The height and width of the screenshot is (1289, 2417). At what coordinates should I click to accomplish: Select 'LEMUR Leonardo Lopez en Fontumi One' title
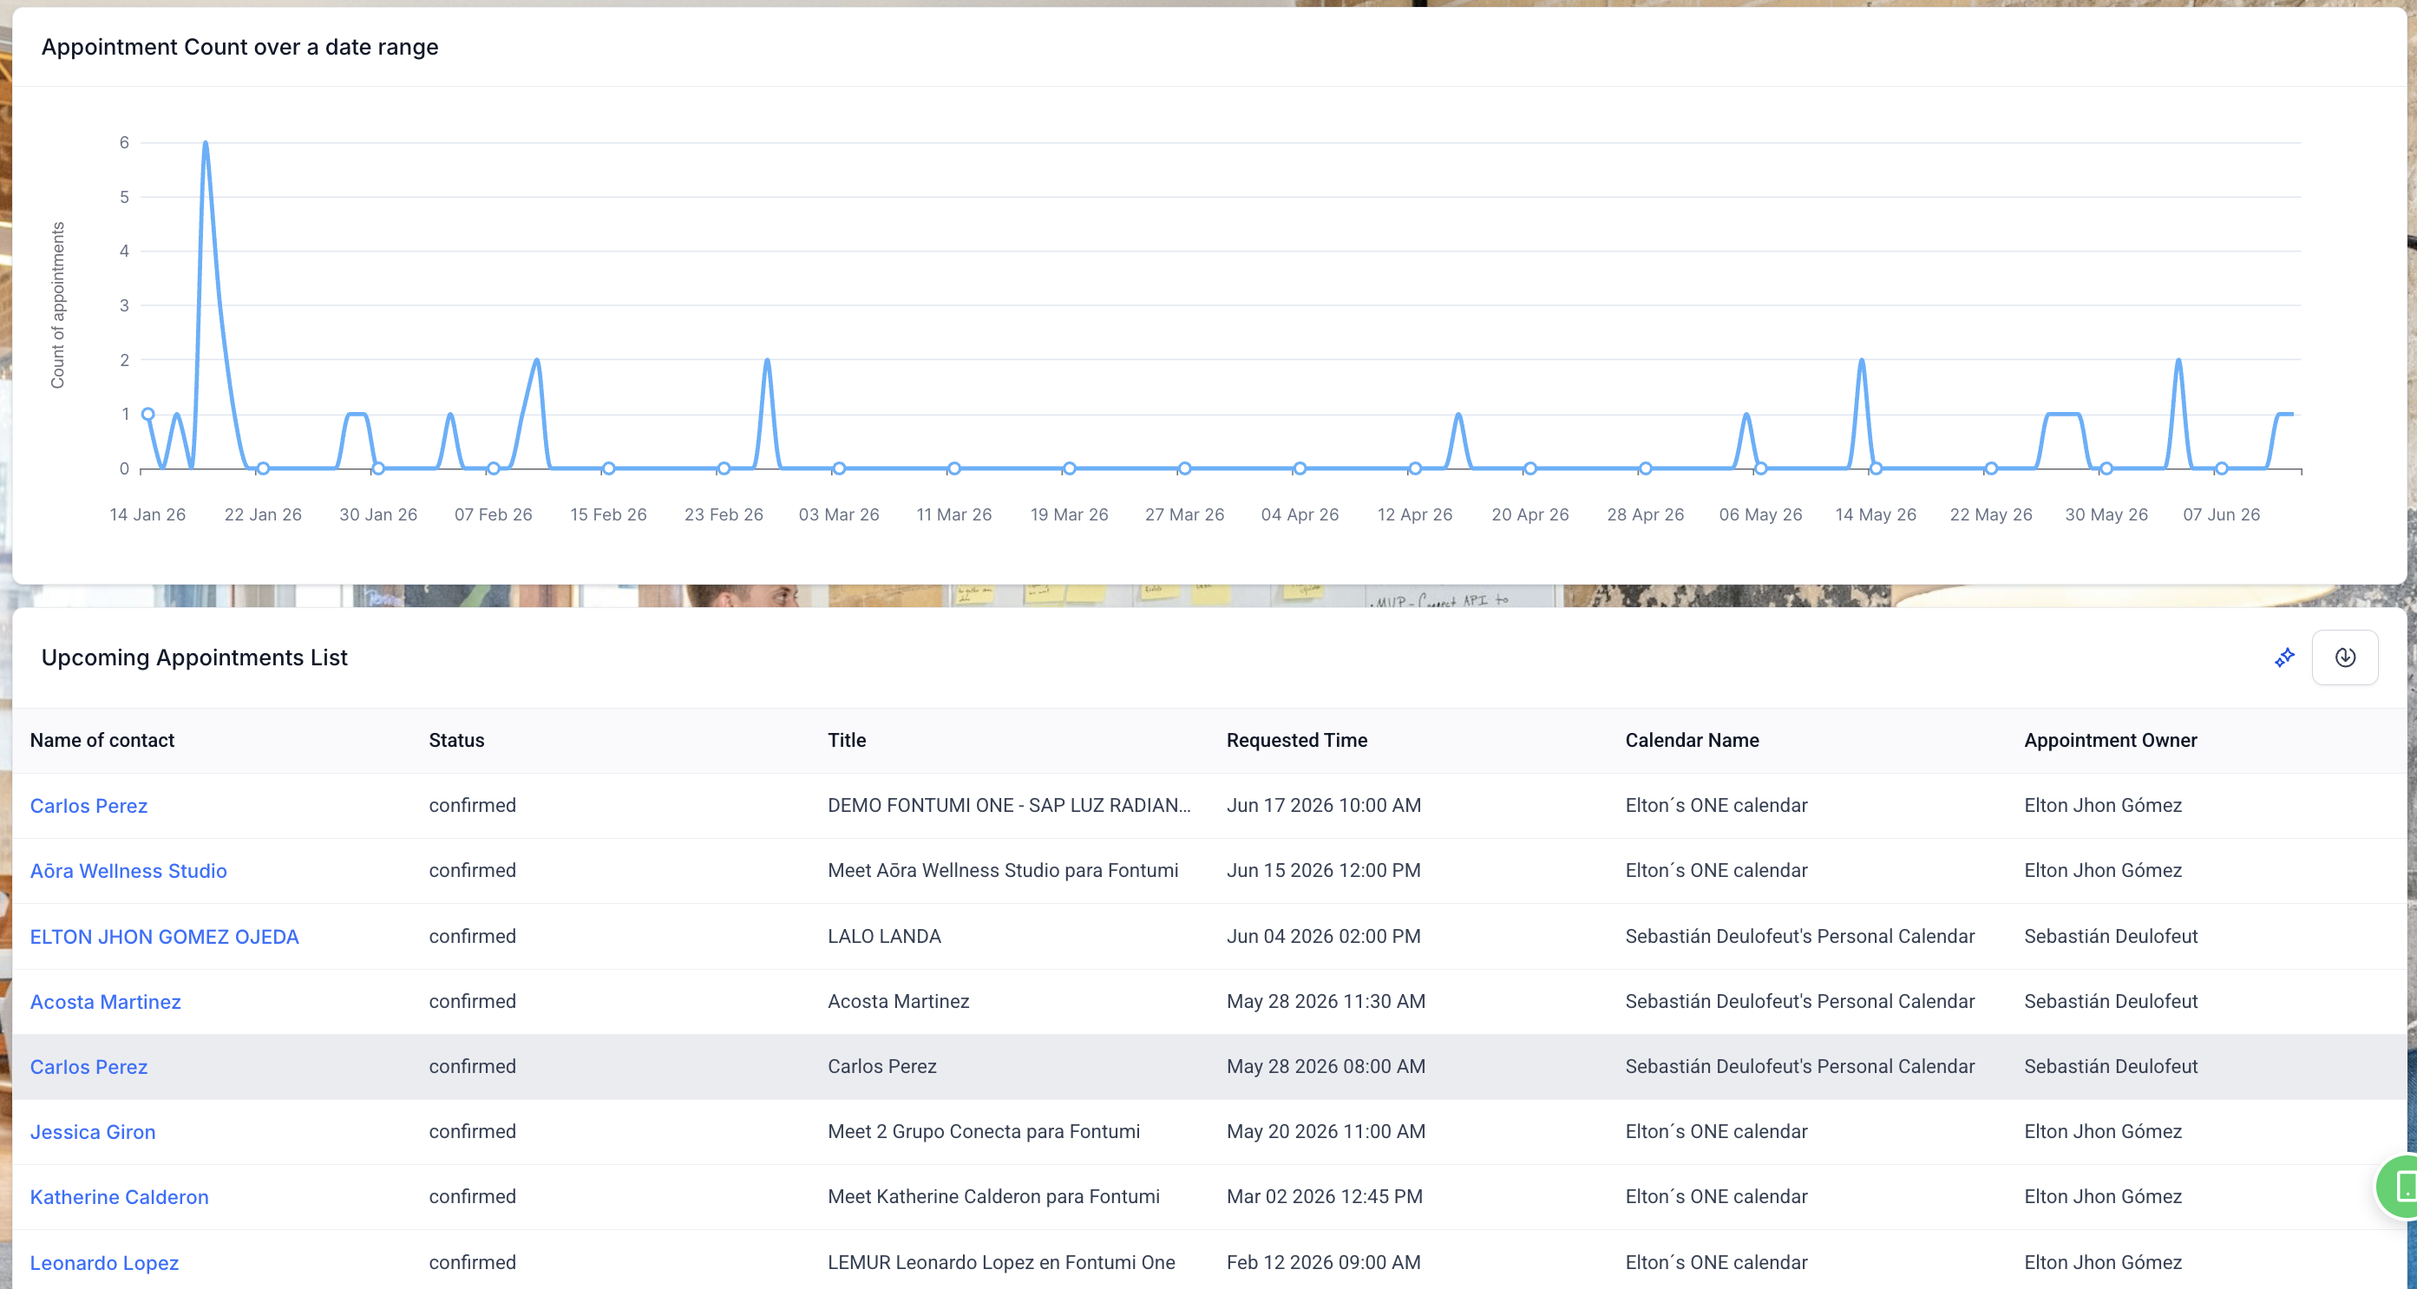[1001, 1262]
